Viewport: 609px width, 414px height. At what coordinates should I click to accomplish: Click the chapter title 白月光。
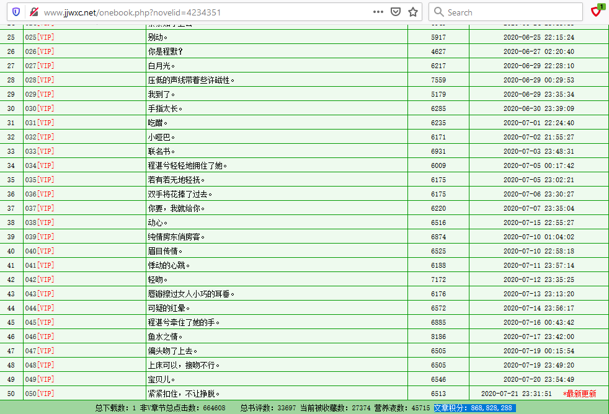161,66
